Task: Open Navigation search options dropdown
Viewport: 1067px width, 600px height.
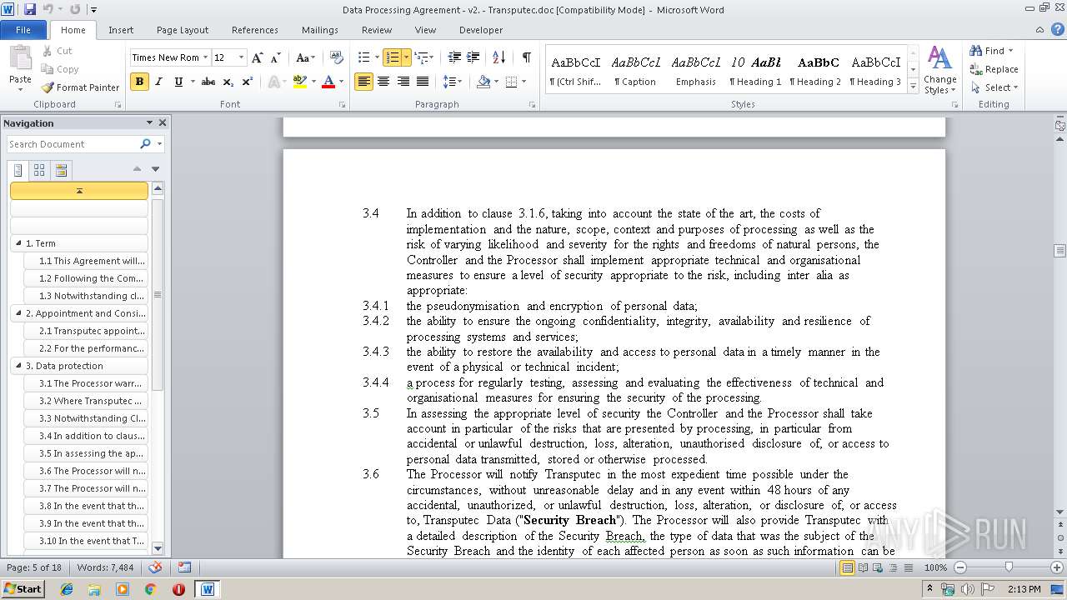Action: [x=159, y=144]
